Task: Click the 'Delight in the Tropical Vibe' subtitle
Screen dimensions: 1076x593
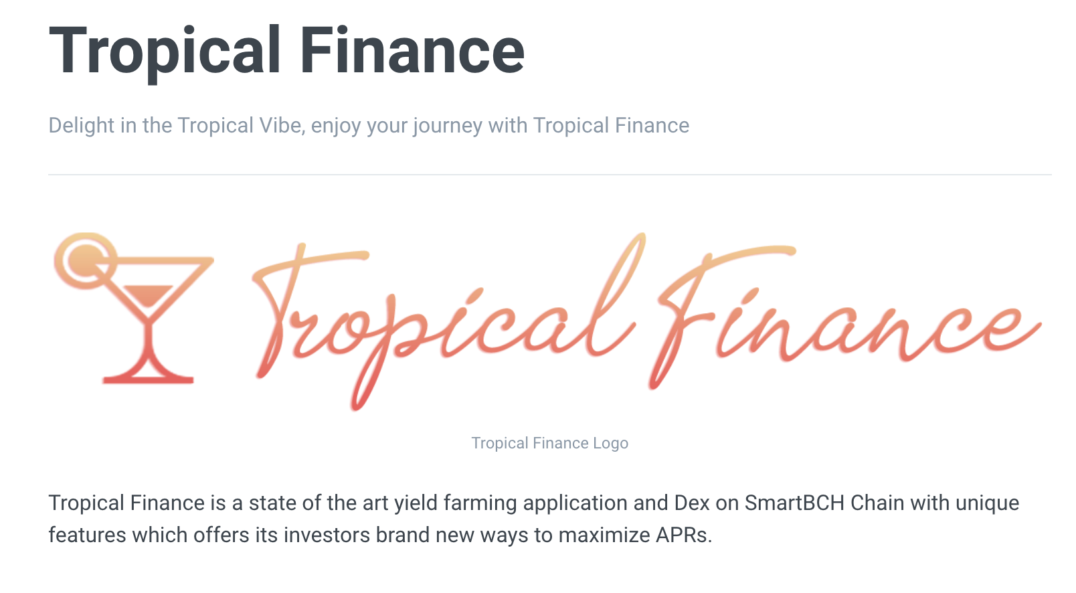Action: (369, 125)
